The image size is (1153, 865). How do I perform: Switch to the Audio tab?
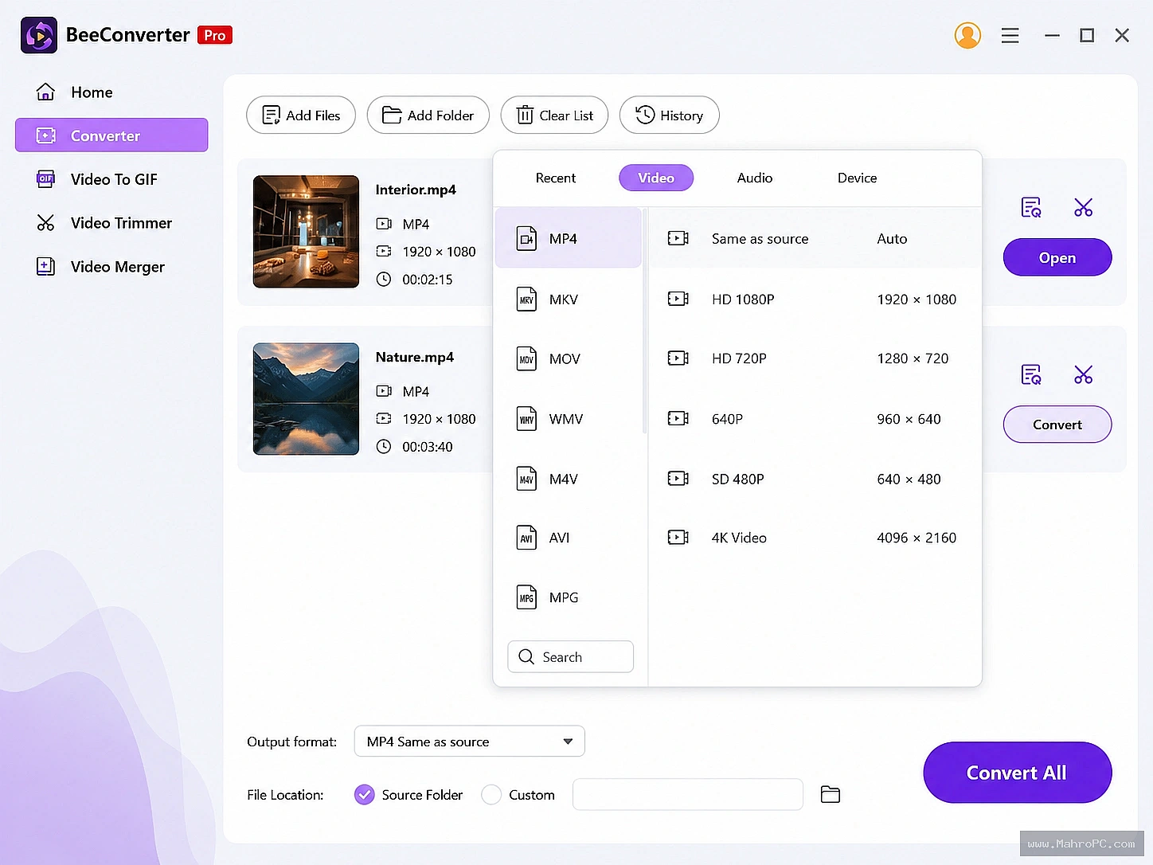click(x=754, y=178)
